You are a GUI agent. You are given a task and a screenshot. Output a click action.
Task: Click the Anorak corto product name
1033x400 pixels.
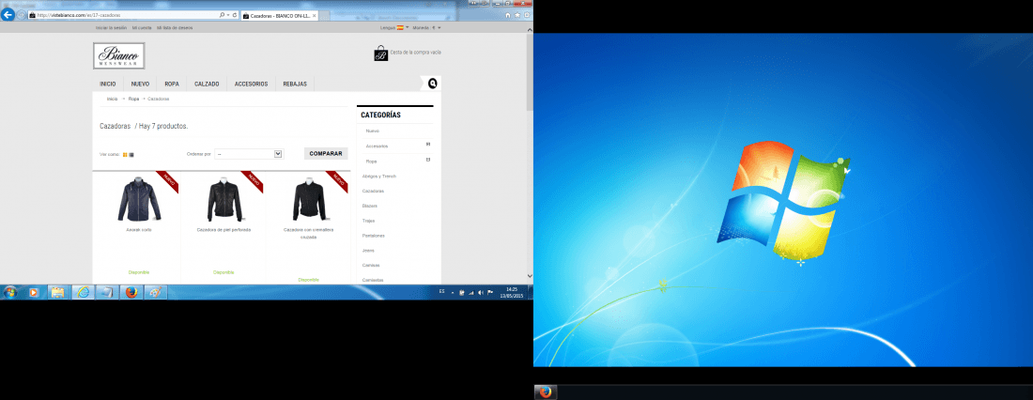[x=139, y=230]
